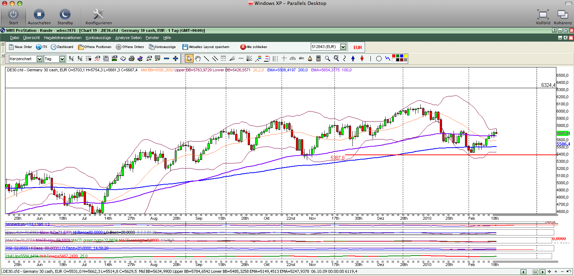Open the 512843 (EUR) account dropdown
This screenshot has height=276, width=574.
click(x=343, y=47)
